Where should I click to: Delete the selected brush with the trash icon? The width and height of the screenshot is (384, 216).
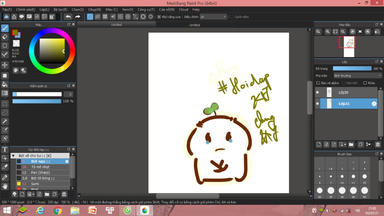pyautogui.click(x=64, y=194)
